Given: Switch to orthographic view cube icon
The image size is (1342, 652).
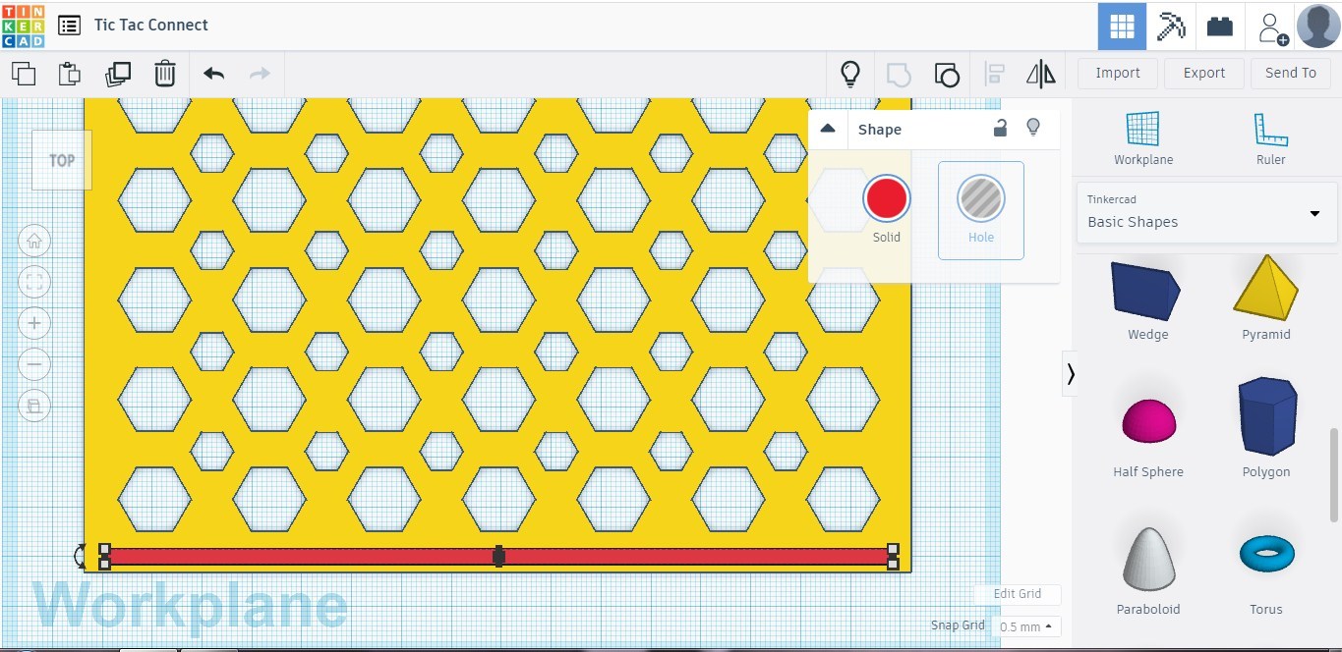Looking at the screenshot, I should (34, 406).
